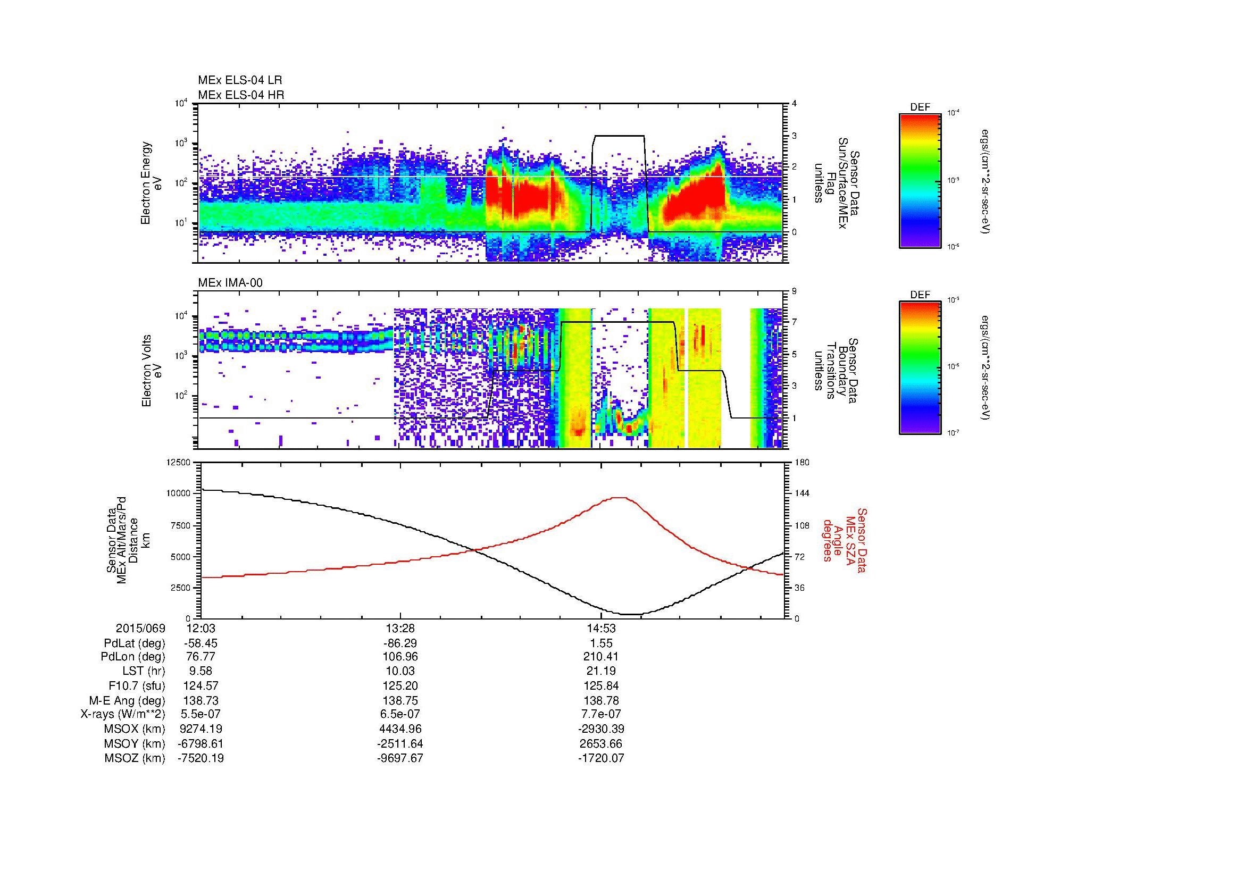Click the X-rays value '6.5e-07'
1244x879 pixels.
coord(400,714)
